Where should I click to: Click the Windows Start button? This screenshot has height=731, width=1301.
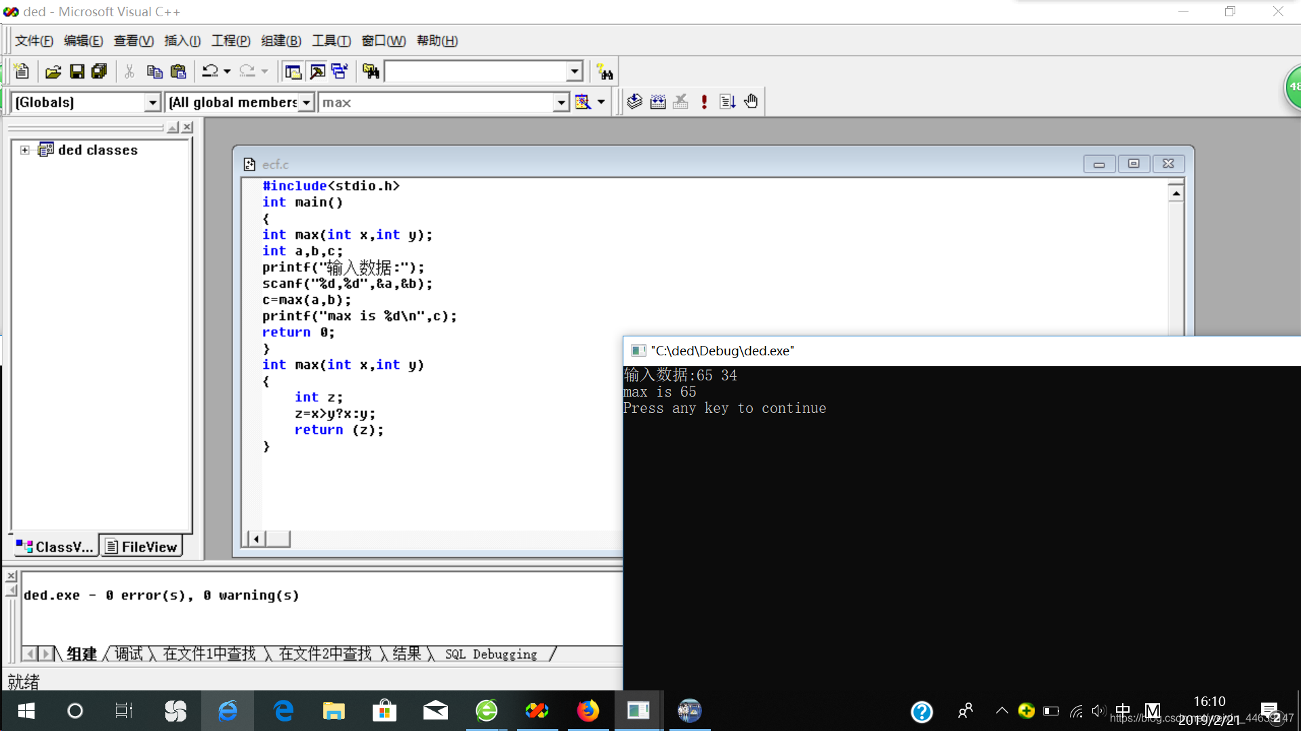26,711
